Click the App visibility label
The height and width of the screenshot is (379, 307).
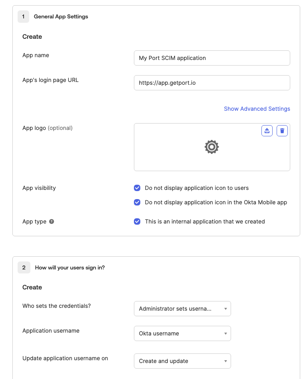(x=39, y=188)
